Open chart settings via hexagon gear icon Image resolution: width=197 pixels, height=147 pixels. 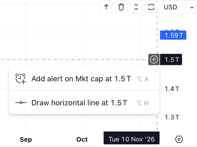pos(179,139)
